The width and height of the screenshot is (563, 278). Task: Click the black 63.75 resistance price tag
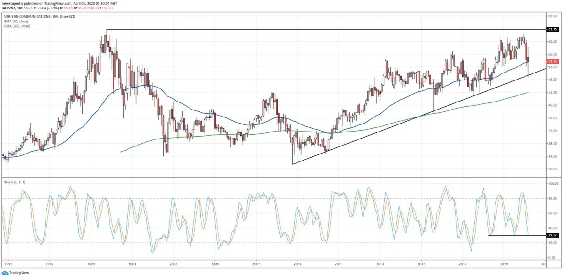(x=553, y=29)
